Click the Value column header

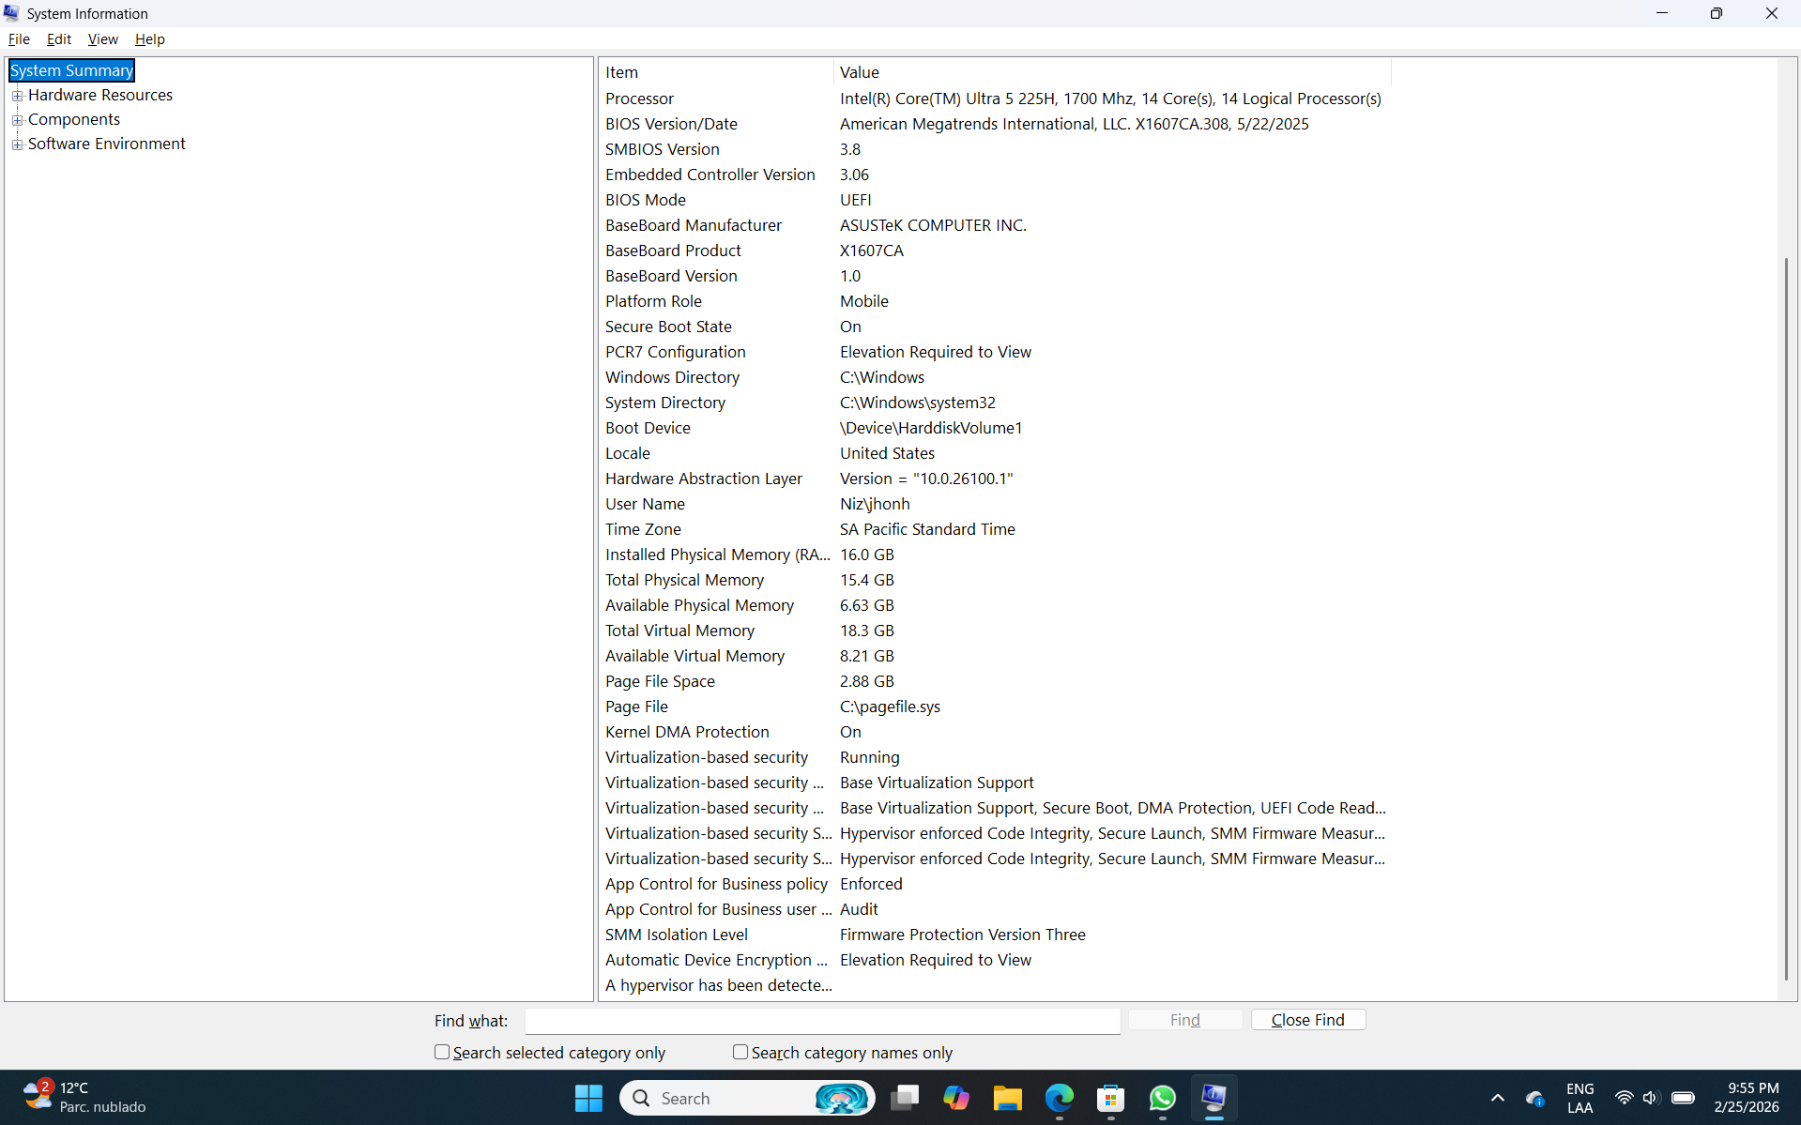pyautogui.click(x=1112, y=72)
